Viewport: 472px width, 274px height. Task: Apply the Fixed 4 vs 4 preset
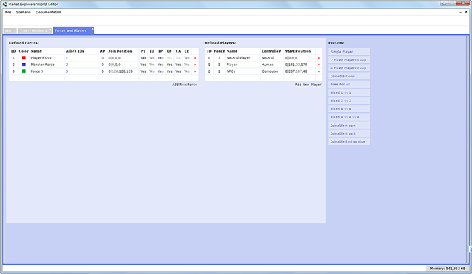tap(349, 109)
